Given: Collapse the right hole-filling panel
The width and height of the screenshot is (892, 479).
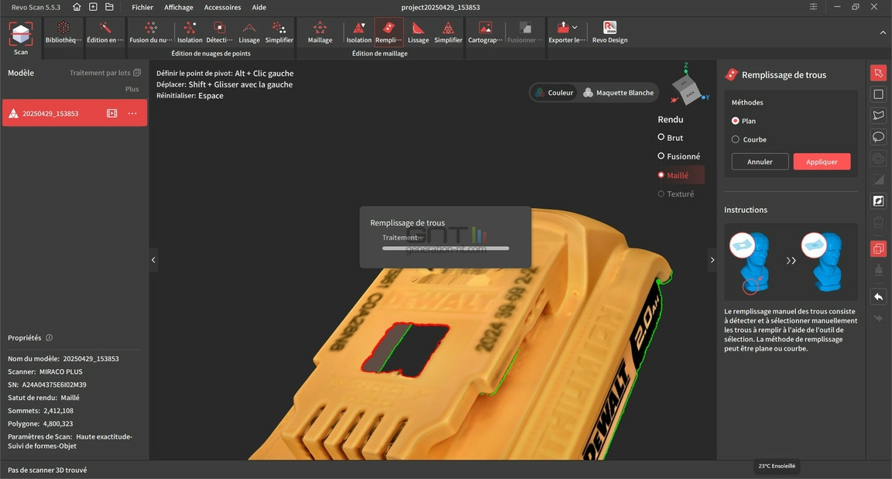Looking at the screenshot, I should coord(712,260).
